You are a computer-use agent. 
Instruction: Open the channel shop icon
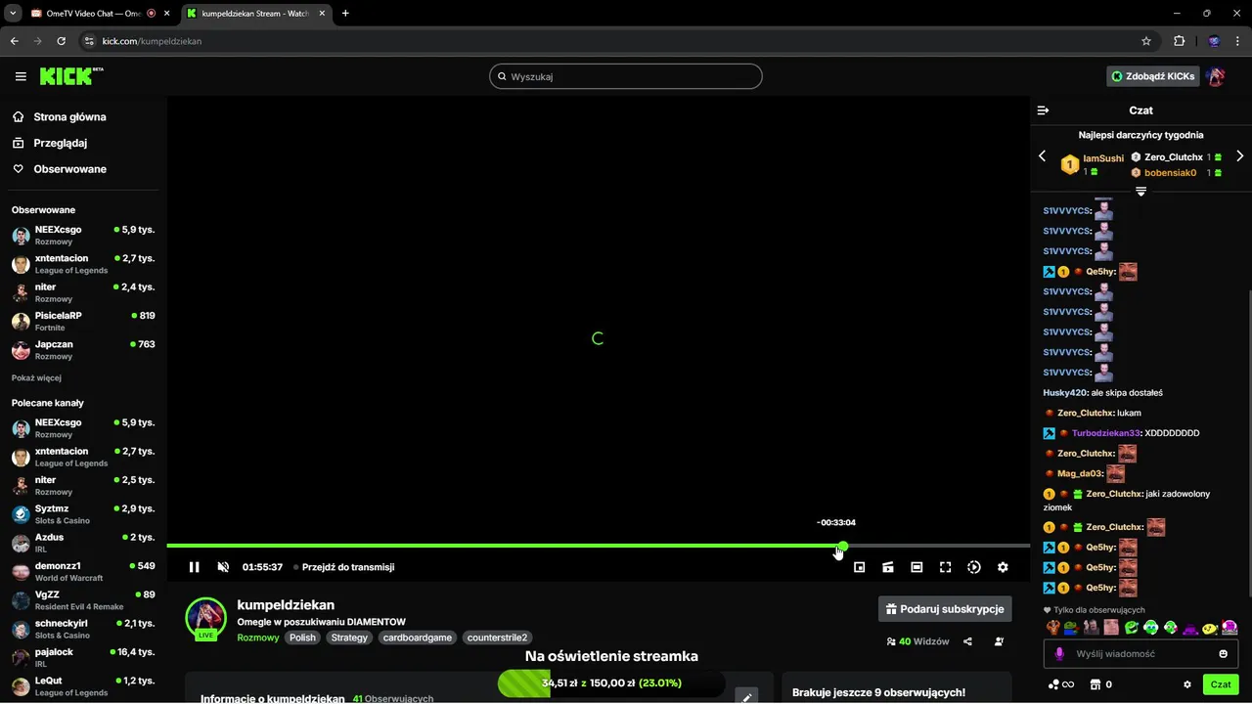(x=1095, y=684)
